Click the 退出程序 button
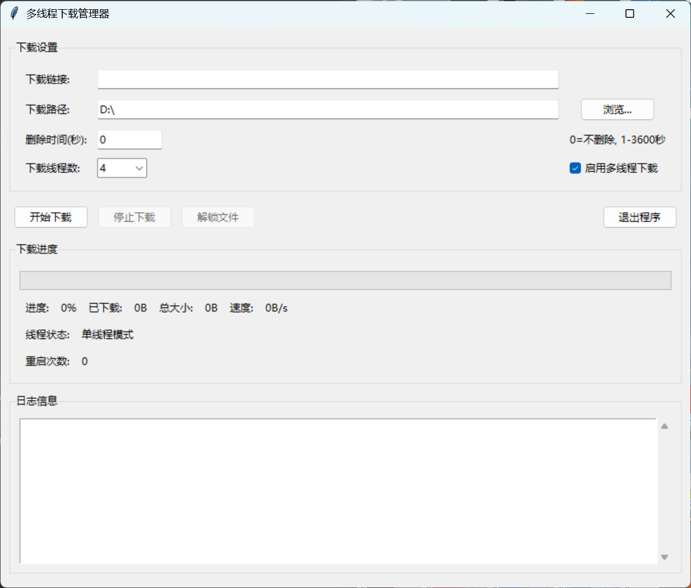This screenshot has height=588, width=691. [639, 217]
